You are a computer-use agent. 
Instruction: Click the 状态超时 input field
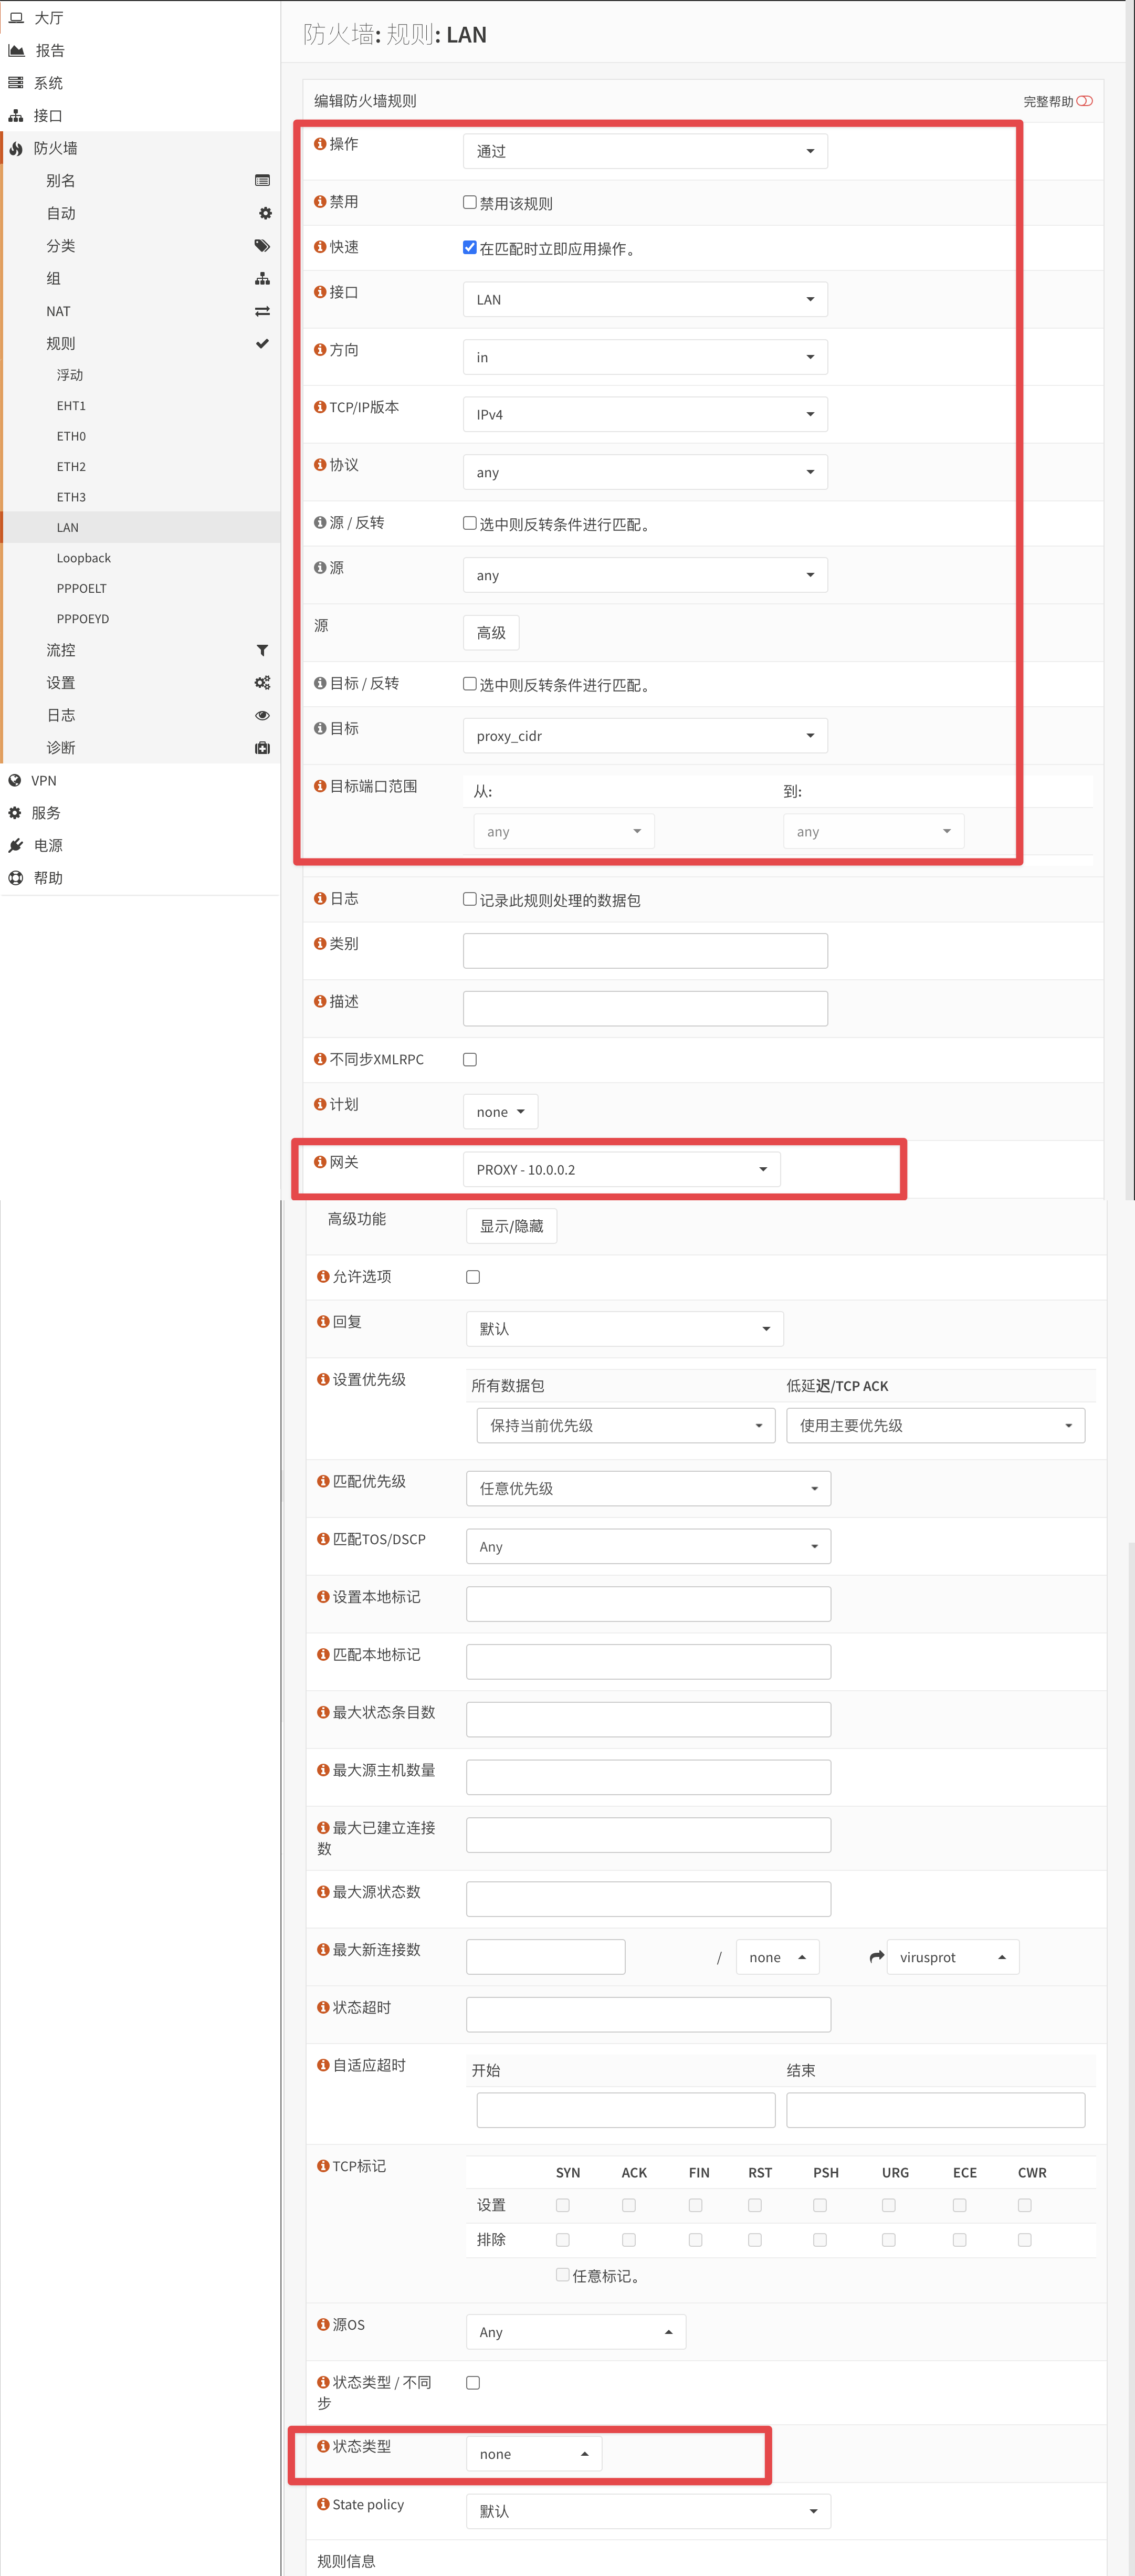(648, 2015)
